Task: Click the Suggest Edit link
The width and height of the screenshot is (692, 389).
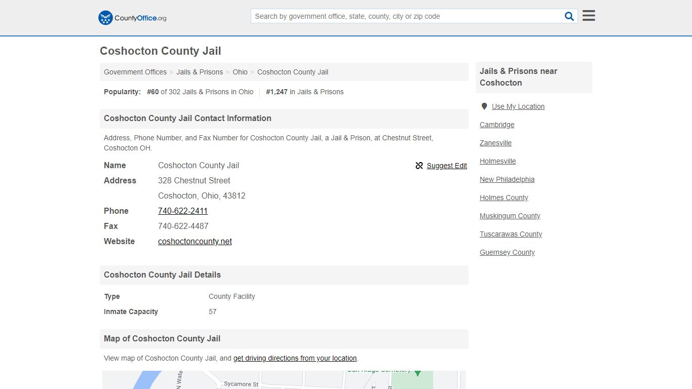Action: (447, 166)
